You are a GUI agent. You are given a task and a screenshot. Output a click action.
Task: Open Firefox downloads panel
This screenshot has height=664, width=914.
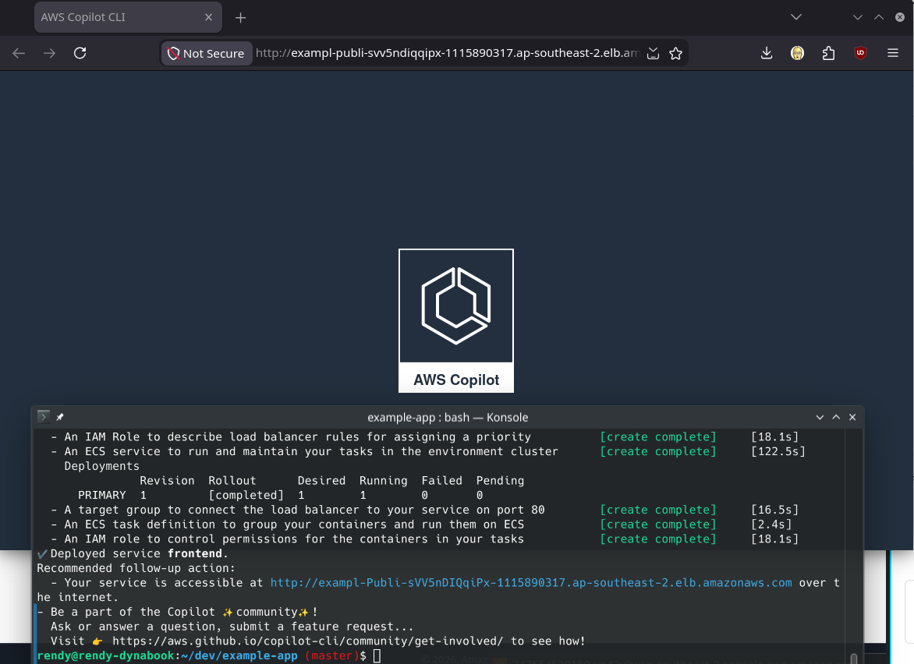pos(767,54)
